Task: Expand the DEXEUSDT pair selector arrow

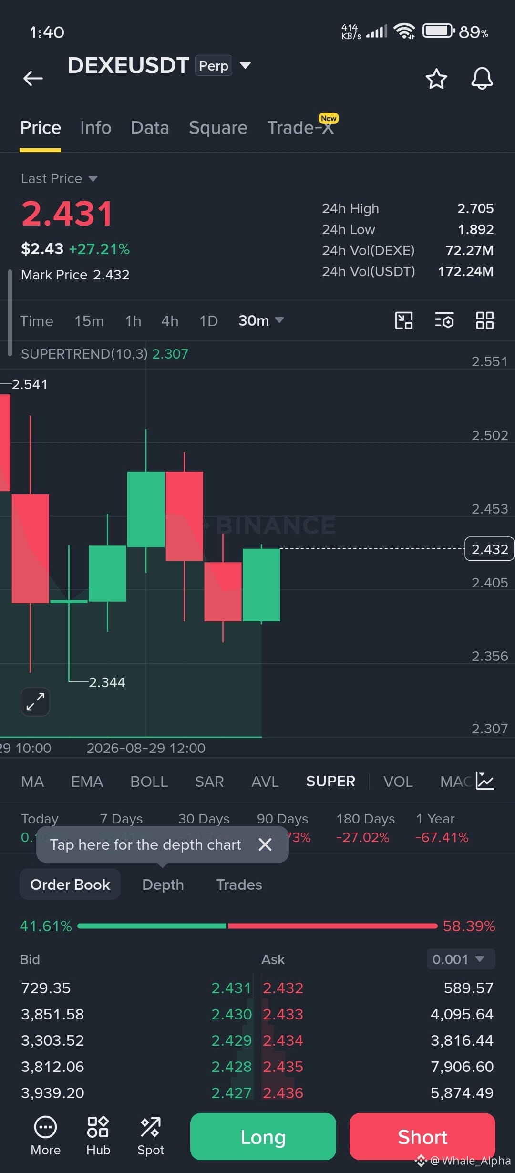Action: [245, 65]
